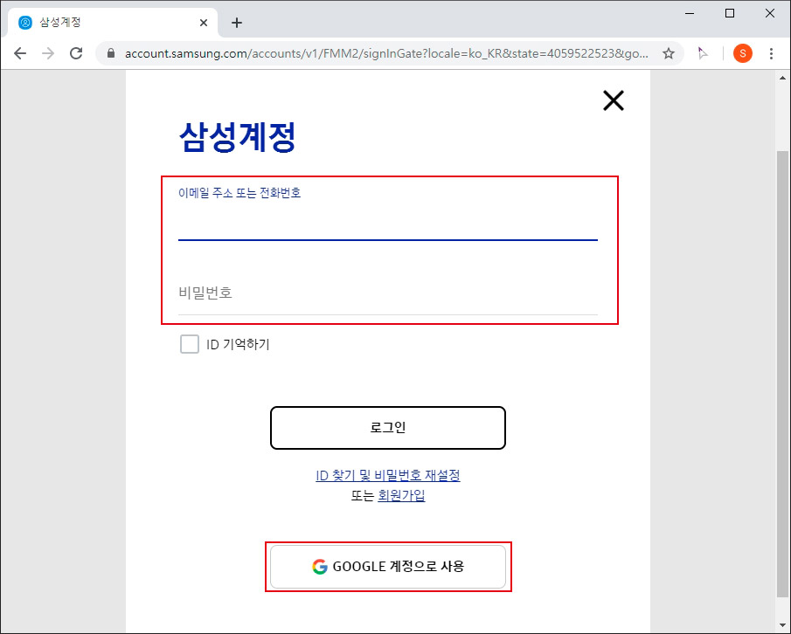Click the scrollbar up arrow
The height and width of the screenshot is (634, 791).
click(782, 78)
